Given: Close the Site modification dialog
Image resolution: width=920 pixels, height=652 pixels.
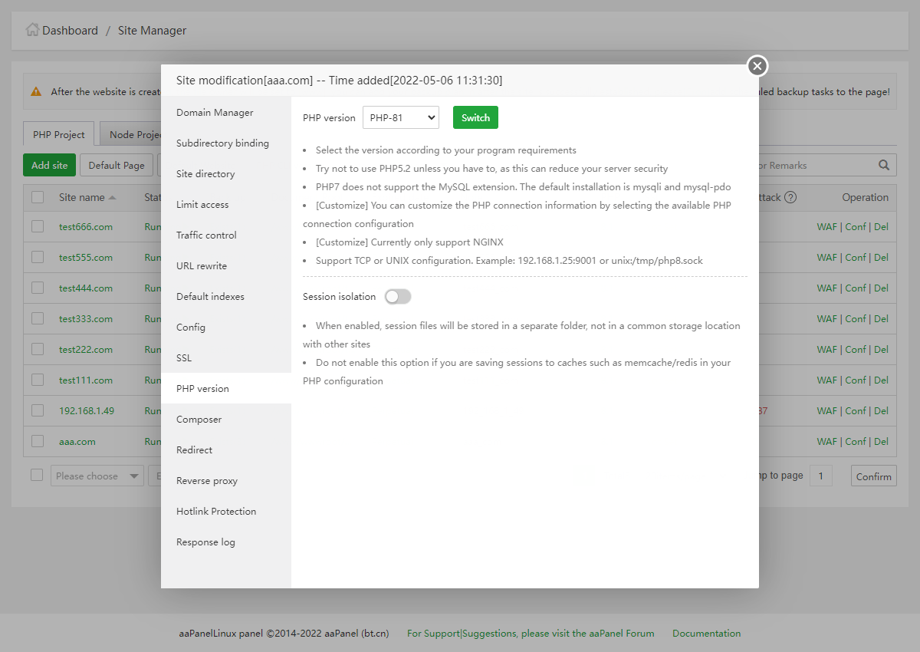Looking at the screenshot, I should click(x=757, y=67).
